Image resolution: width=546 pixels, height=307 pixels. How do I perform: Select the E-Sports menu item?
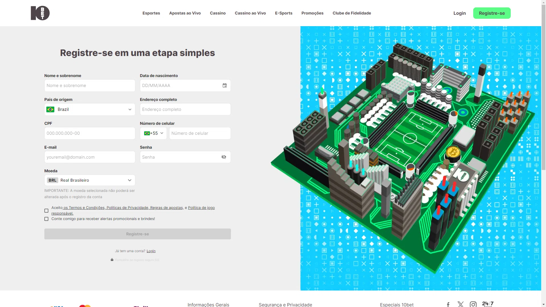(284, 13)
